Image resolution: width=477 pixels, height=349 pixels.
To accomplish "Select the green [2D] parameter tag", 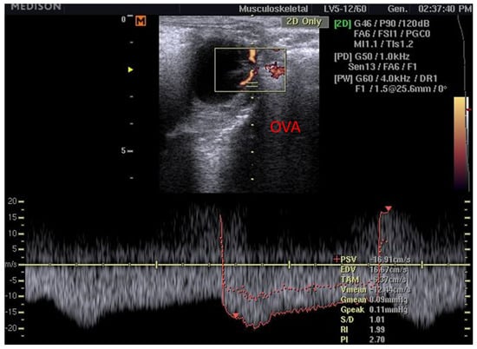I will click(343, 23).
